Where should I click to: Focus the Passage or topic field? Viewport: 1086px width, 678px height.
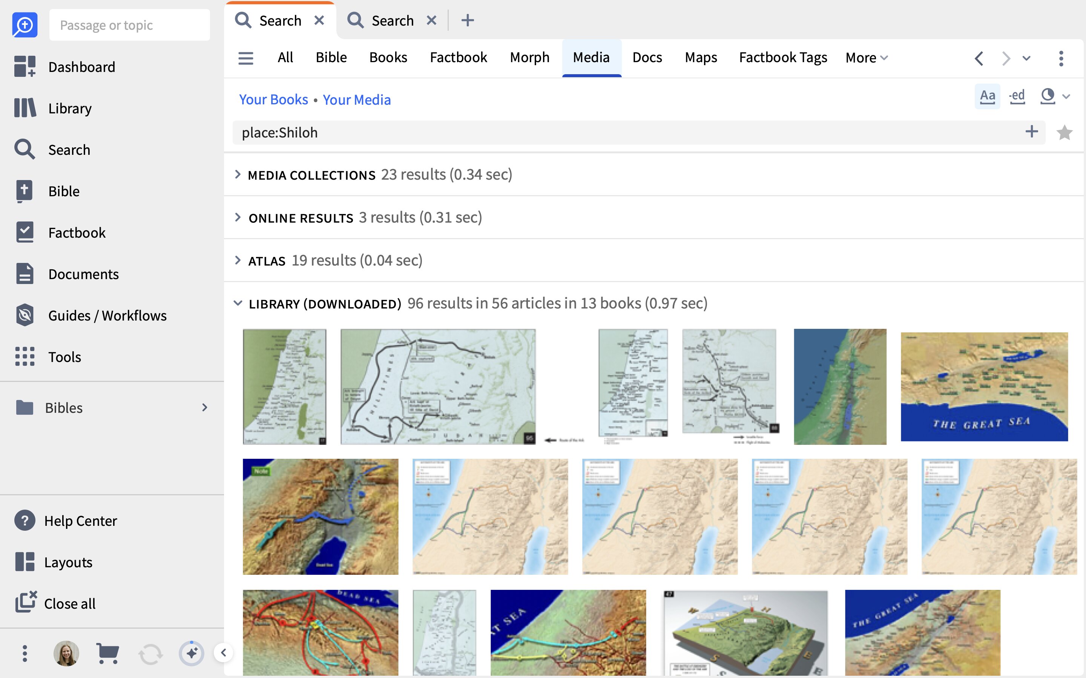tap(129, 24)
